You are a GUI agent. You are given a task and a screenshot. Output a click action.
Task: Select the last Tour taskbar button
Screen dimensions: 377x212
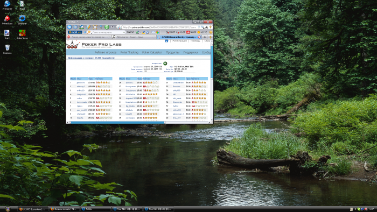pos(158,209)
